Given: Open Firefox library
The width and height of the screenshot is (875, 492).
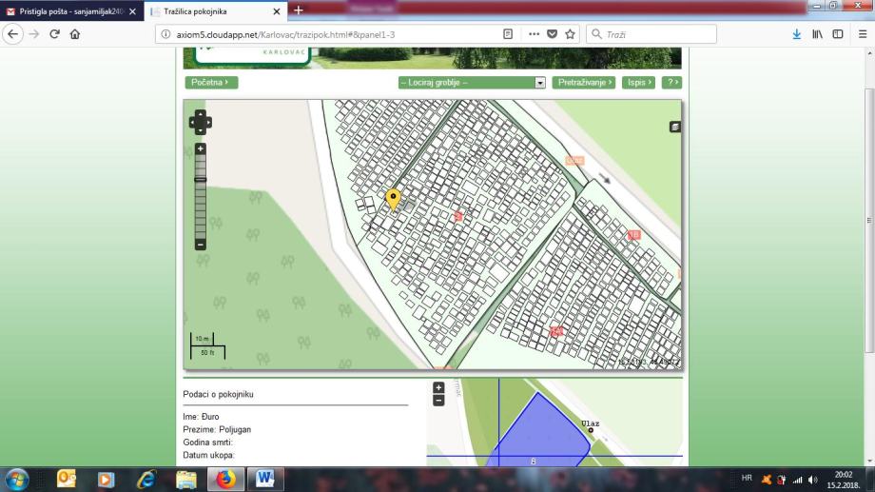Looking at the screenshot, I should pos(818,34).
